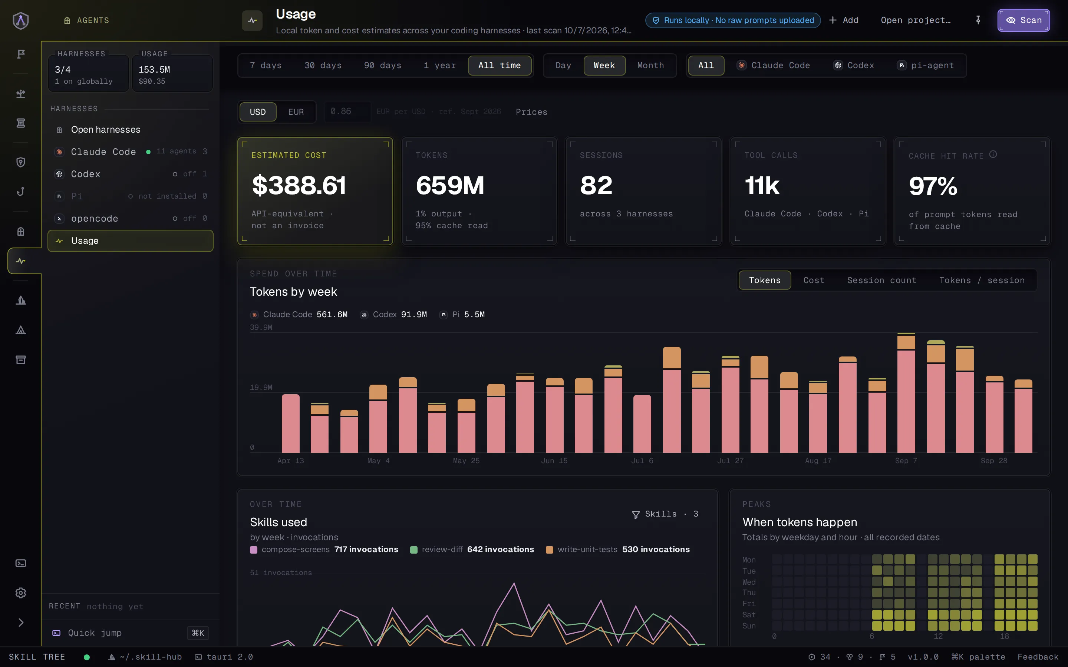Click the EUR per USD rate field

point(347,112)
